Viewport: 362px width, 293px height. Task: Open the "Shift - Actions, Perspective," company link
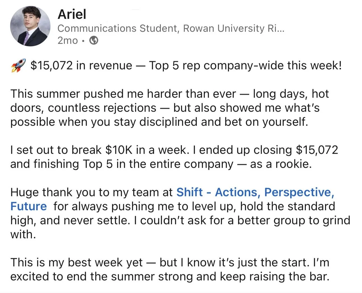tap(255, 192)
